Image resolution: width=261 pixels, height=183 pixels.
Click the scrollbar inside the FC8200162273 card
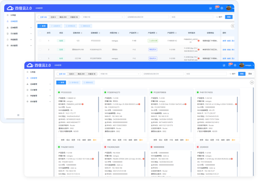point(145,115)
